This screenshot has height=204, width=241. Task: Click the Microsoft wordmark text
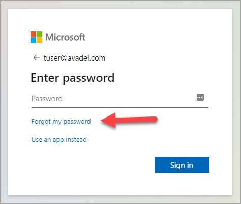point(66,37)
